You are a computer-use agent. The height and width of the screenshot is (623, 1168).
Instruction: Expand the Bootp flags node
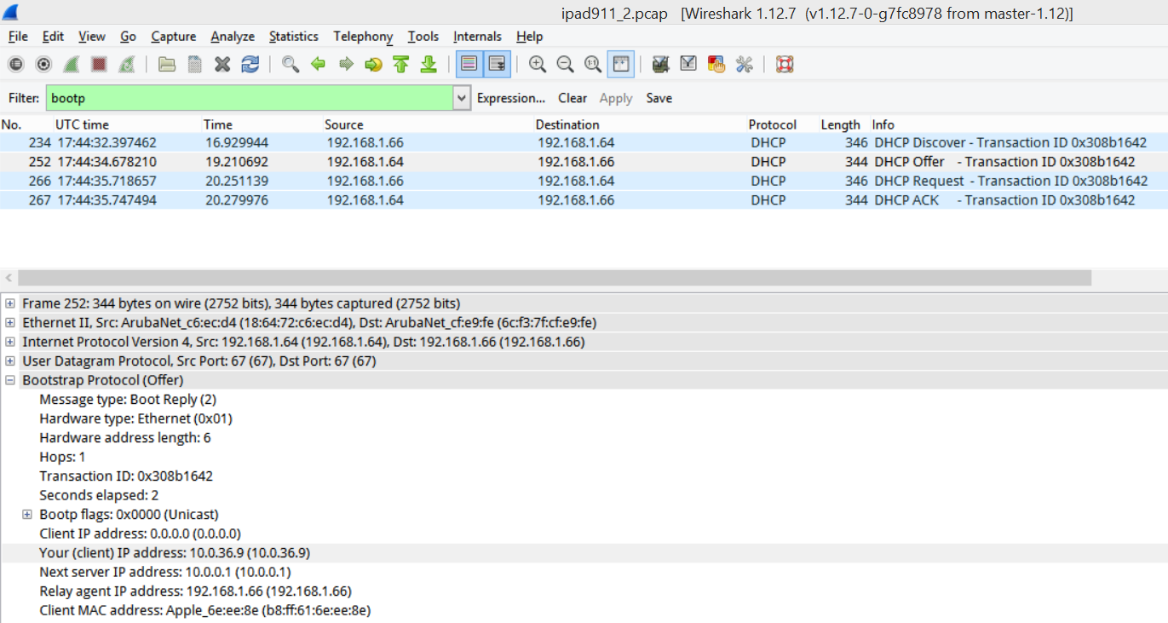click(27, 515)
